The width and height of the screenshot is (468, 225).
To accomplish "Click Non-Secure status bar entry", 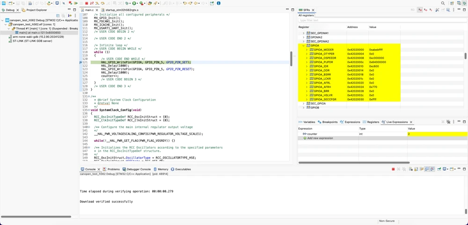I will coord(387,221).
